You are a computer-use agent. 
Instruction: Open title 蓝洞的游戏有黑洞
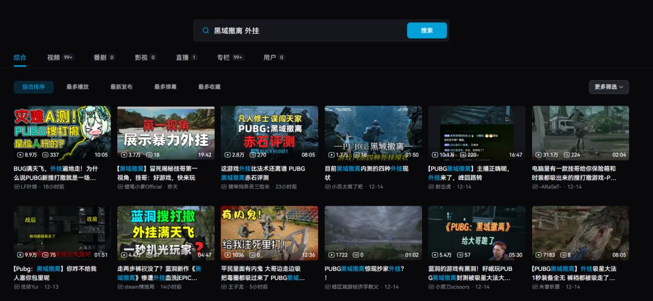tap(469, 273)
